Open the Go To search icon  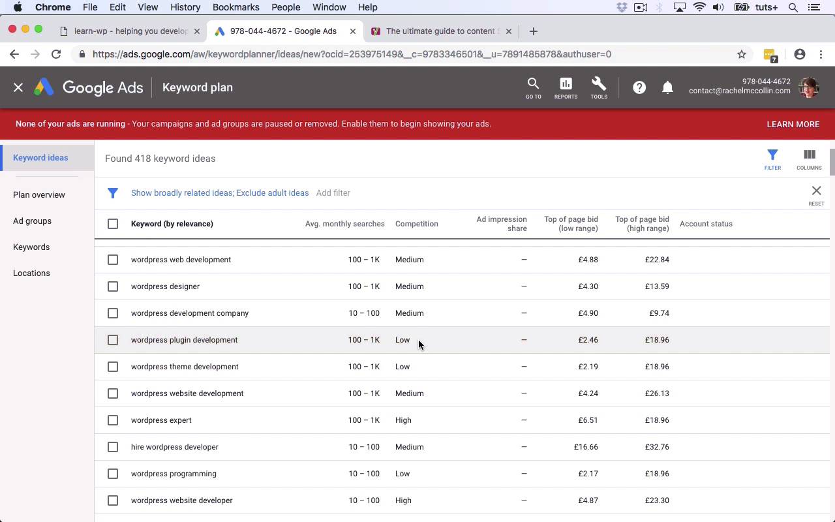(x=533, y=87)
